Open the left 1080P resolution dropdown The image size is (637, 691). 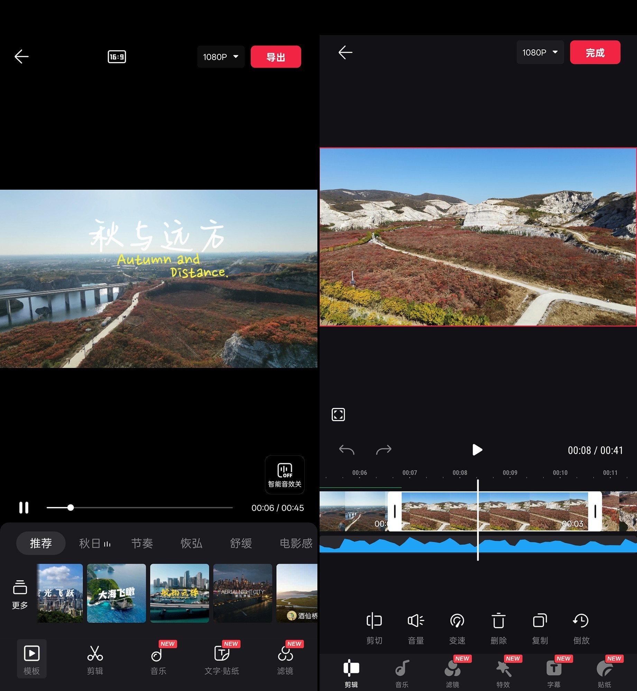[220, 57]
